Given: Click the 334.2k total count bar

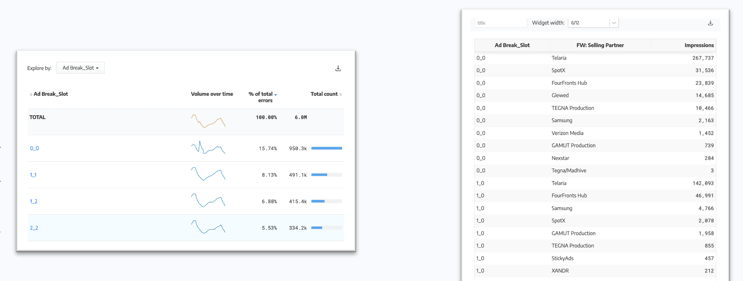Looking at the screenshot, I should click(327, 228).
